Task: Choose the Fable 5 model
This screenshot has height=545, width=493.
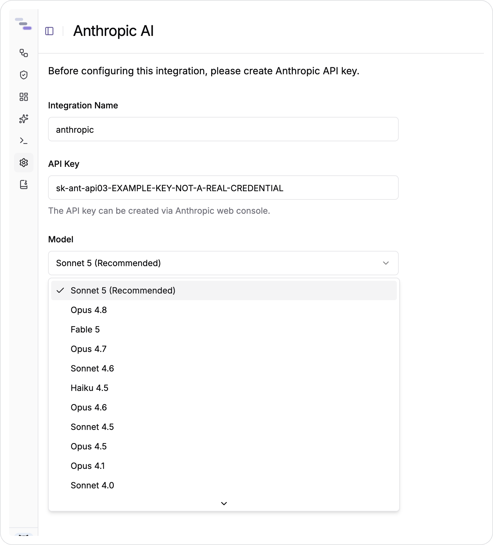Action: point(224,329)
